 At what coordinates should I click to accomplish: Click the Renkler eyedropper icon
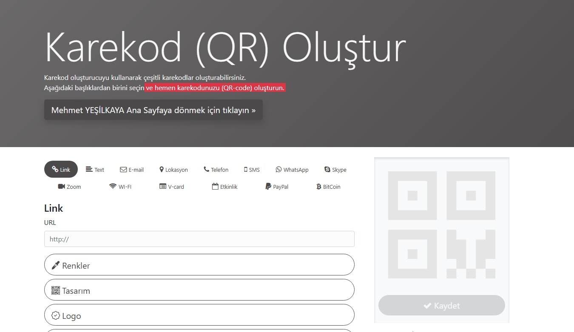click(x=56, y=265)
